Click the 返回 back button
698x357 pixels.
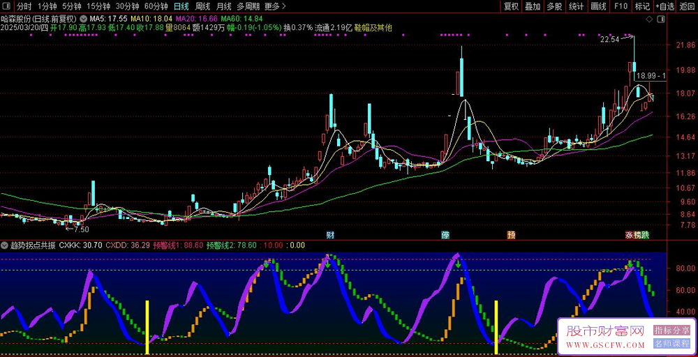pyautogui.click(x=687, y=6)
